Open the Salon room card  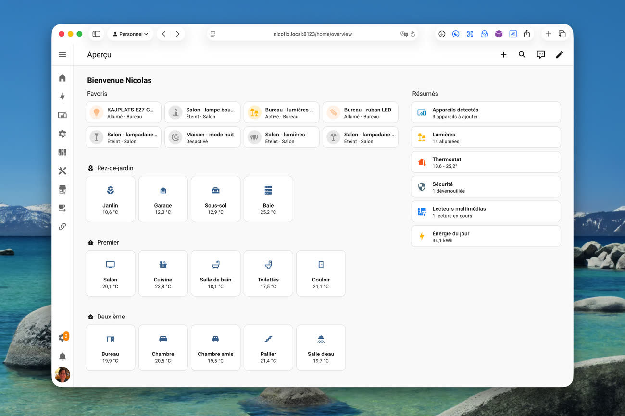pos(110,273)
